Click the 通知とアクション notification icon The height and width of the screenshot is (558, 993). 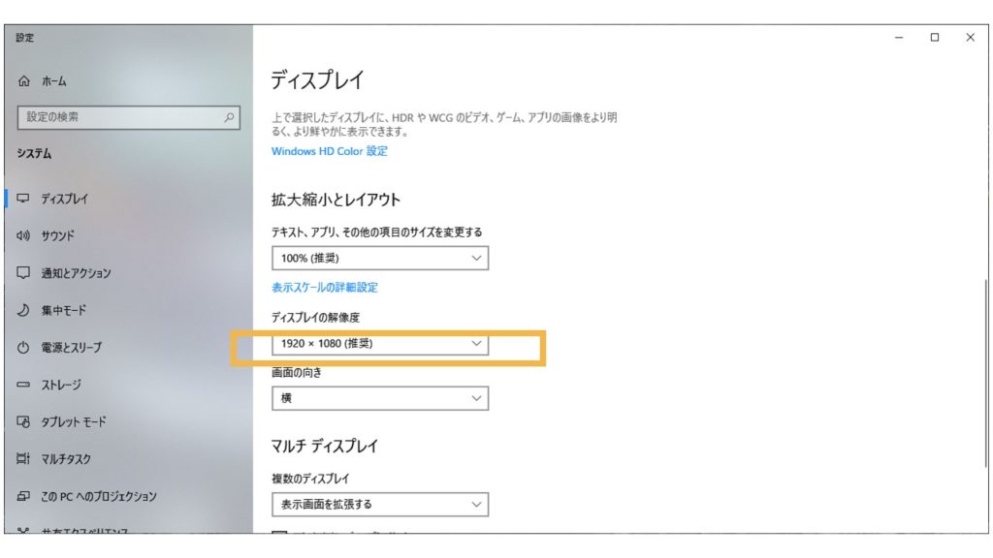[x=24, y=273]
